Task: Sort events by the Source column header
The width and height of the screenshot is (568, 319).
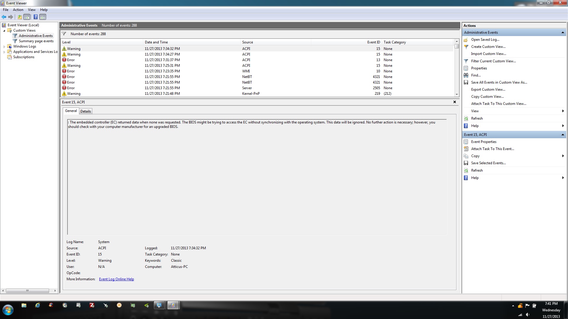Action: [x=276, y=42]
